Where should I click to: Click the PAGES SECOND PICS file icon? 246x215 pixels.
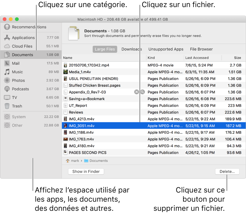66,152
